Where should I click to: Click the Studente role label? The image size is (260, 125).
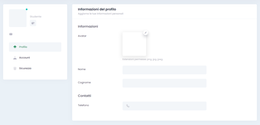point(36,17)
